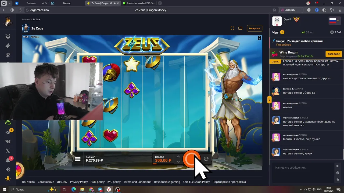344x193 pixels.
Task: Collapse the chat panel with orange arrow
Action: (x=269, y=100)
